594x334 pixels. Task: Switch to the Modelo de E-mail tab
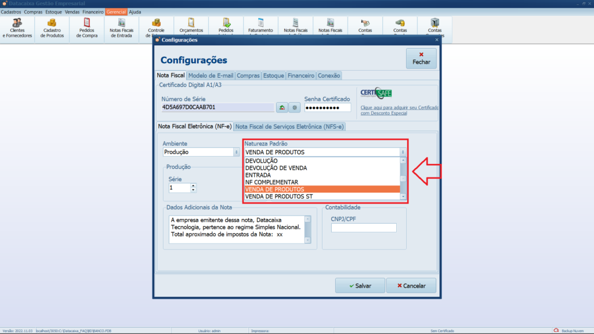(x=211, y=75)
